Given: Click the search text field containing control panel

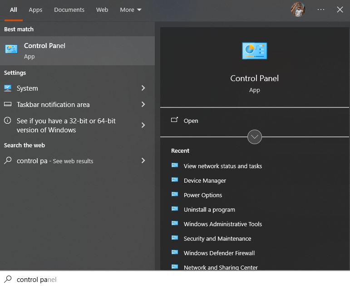Looking at the screenshot, I should pos(175,279).
